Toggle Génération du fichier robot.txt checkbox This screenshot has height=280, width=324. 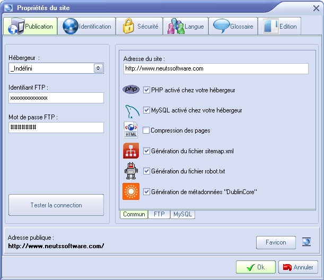146,171
